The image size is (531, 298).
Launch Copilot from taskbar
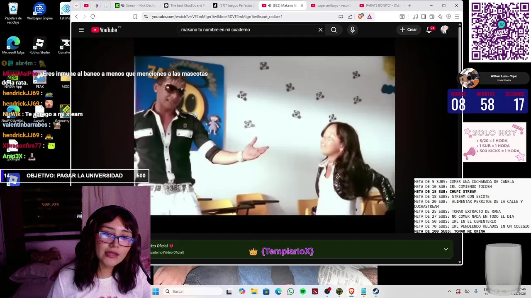tap(242, 291)
